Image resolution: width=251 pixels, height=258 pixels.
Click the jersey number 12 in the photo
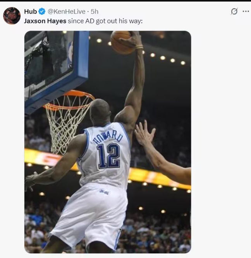[108, 156]
